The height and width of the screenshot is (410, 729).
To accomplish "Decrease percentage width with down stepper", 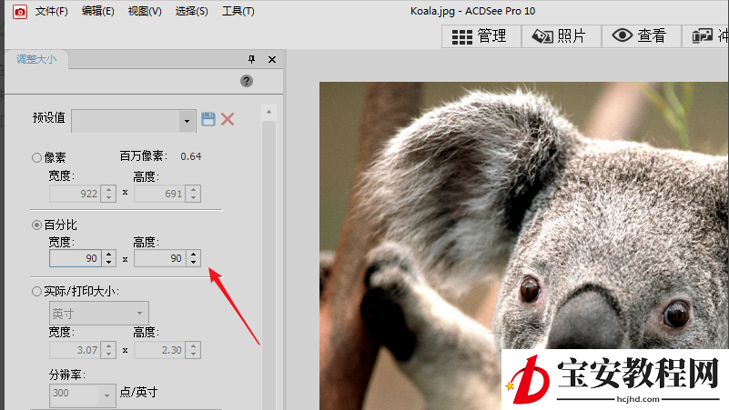I will (x=109, y=263).
